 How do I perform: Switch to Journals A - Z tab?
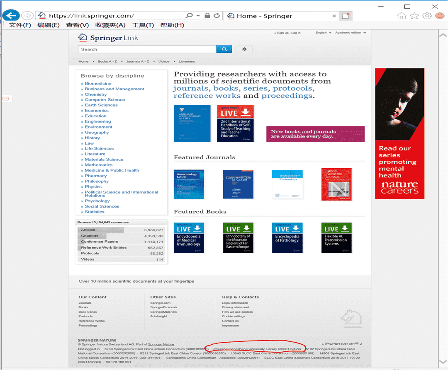pyautogui.click(x=137, y=61)
